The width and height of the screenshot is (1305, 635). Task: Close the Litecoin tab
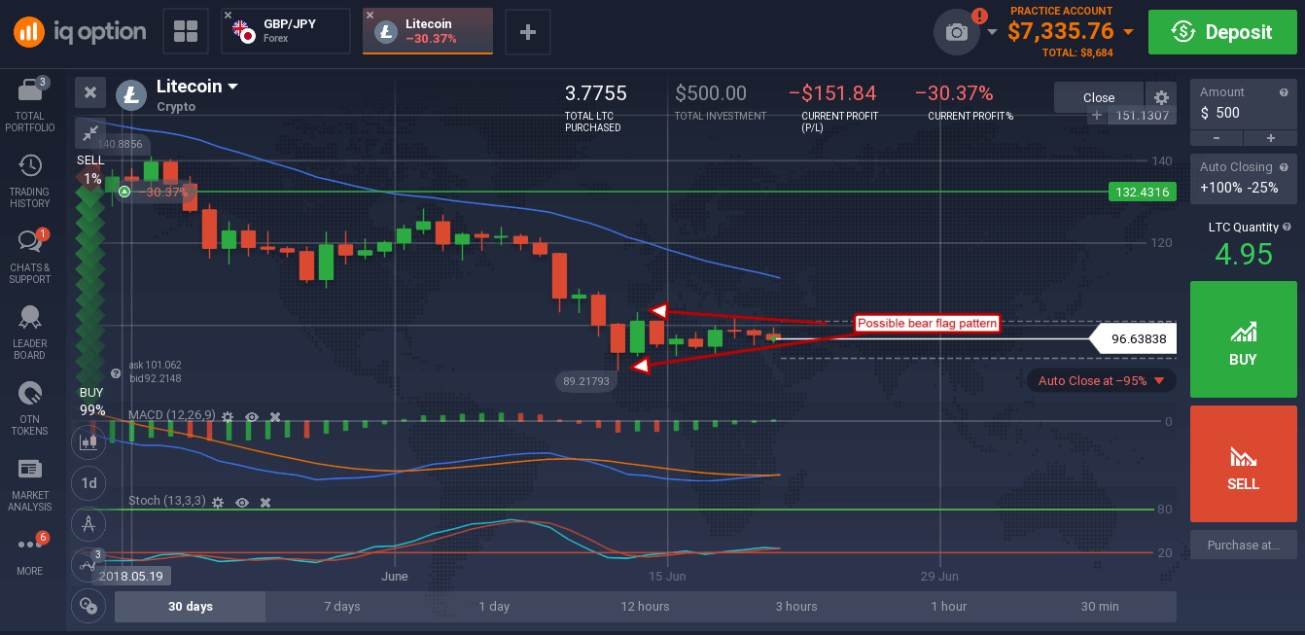click(370, 16)
